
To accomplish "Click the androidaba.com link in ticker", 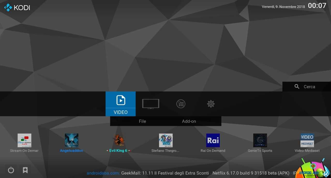I will tap(103, 173).
